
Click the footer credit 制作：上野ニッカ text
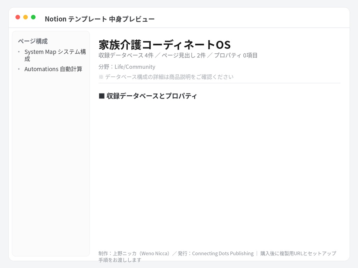click(x=217, y=256)
